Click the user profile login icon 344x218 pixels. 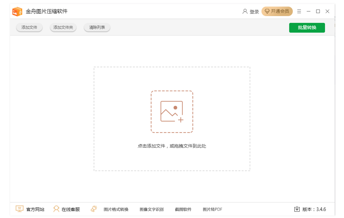(245, 11)
